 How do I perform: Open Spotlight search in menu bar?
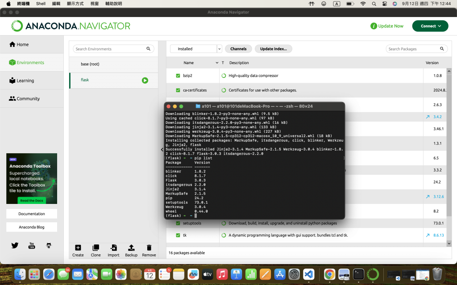[x=374, y=4]
